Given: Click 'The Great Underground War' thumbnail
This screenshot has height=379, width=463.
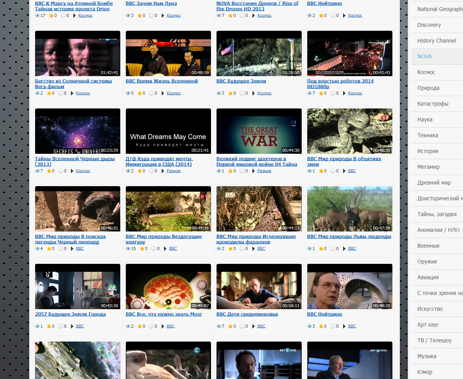Looking at the screenshot, I should [259, 131].
